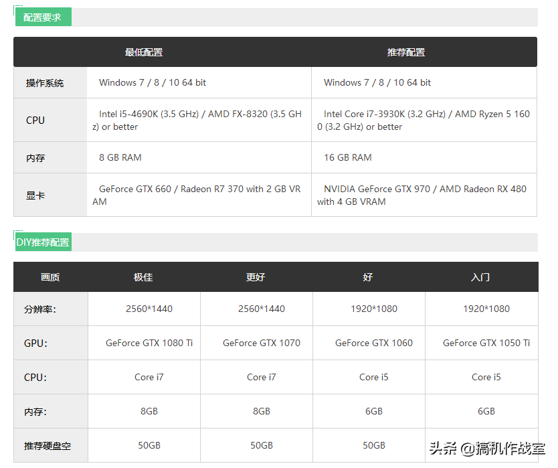Click the 操作系统 row label
The height and width of the screenshot is (468, 558).
tap(45, 83)
